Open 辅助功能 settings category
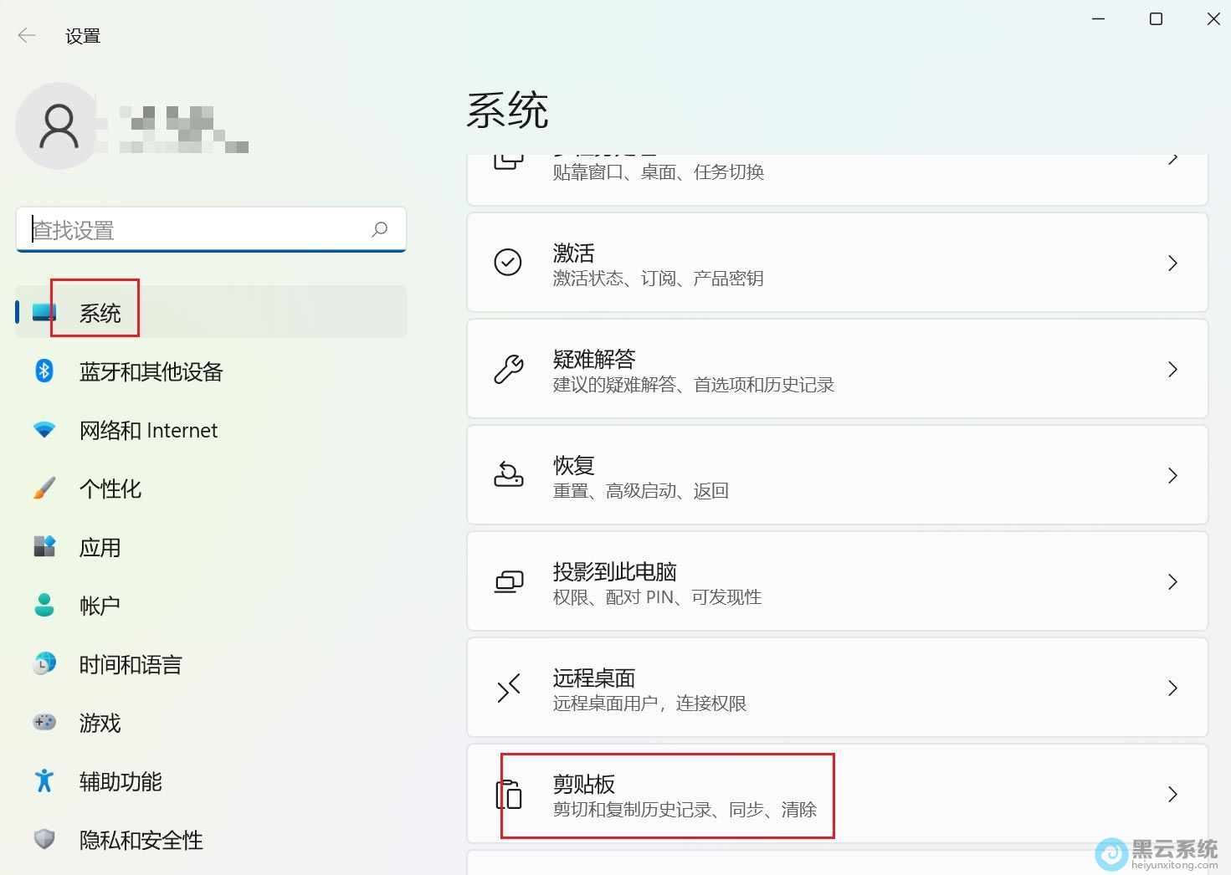This screenshot has width=1231, height=875. (121, 781)
